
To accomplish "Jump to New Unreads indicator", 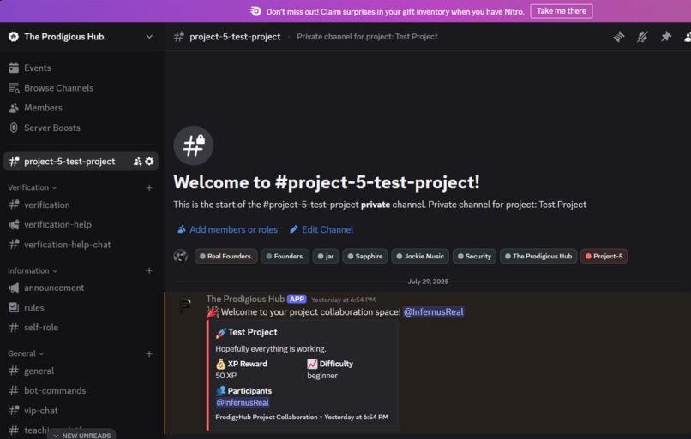I will click(x=81, y=435).
